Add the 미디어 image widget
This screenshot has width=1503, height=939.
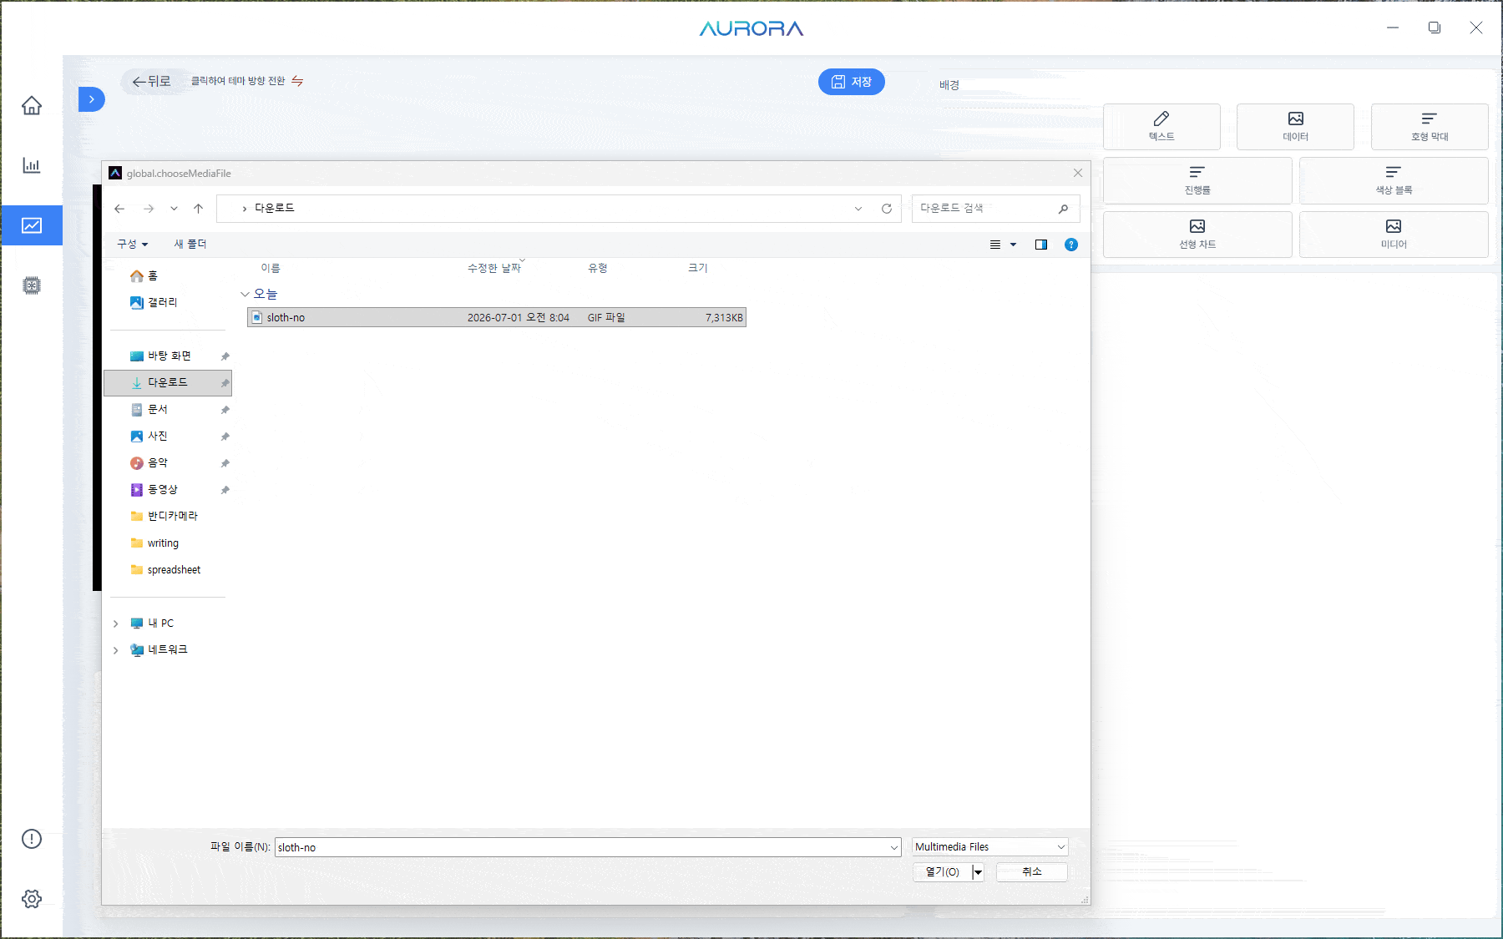point(1394,235)
